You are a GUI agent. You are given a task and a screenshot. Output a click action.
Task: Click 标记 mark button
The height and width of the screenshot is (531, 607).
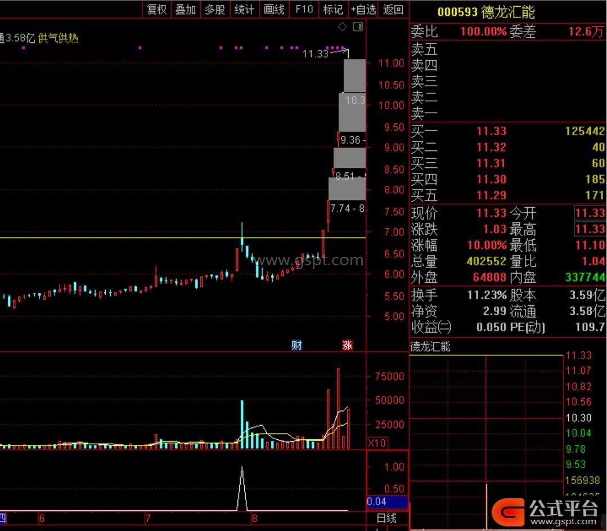pos(333,10)
